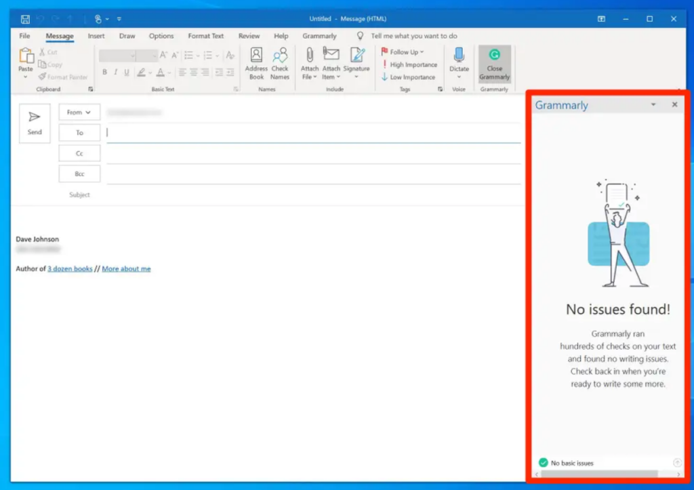The height and width of the screenshot is (490, 694).
Task: Open the Customize Quick Access Toolbar dropdown
Action: click(x=119, y=19)
